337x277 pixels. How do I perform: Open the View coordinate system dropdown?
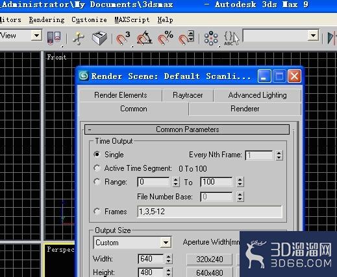[36, 36]
